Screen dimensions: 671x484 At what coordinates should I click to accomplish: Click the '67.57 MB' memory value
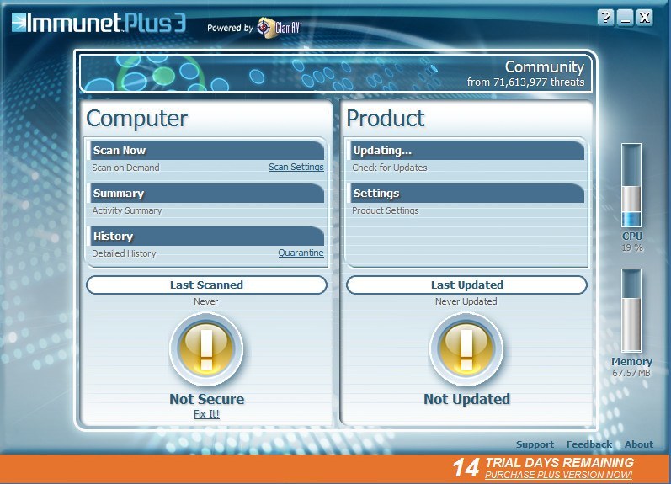coord(631,373)
